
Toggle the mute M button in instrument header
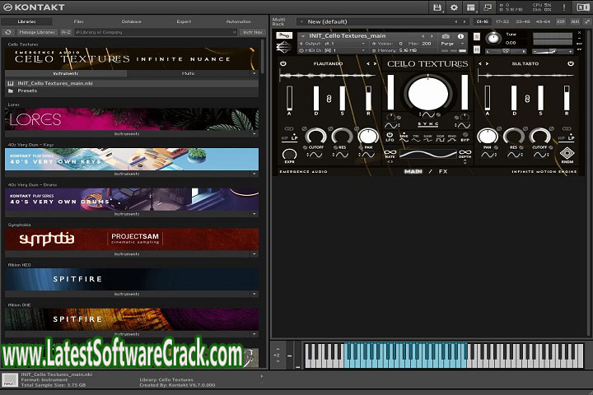click(477, 49)
